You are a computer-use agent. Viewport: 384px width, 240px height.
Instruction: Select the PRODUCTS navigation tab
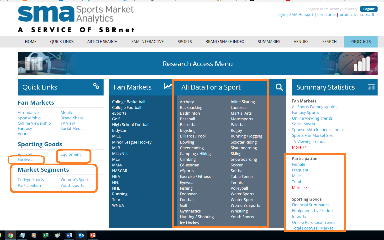[361, 42]
